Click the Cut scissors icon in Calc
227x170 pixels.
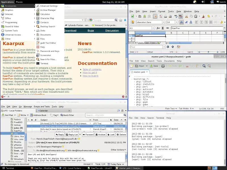(186, 16)
